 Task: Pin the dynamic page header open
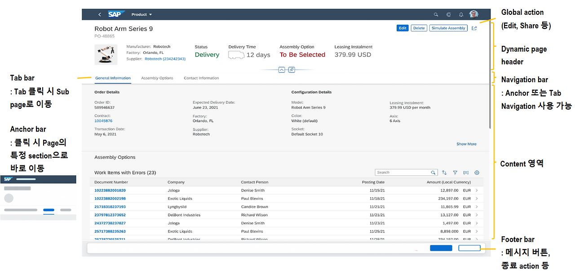(x=292, y=70)
